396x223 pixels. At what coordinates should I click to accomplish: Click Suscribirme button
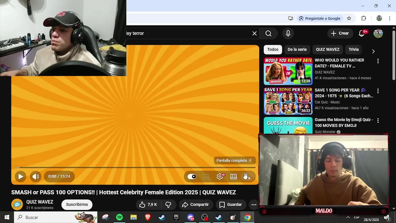click(x=77, y=204)
